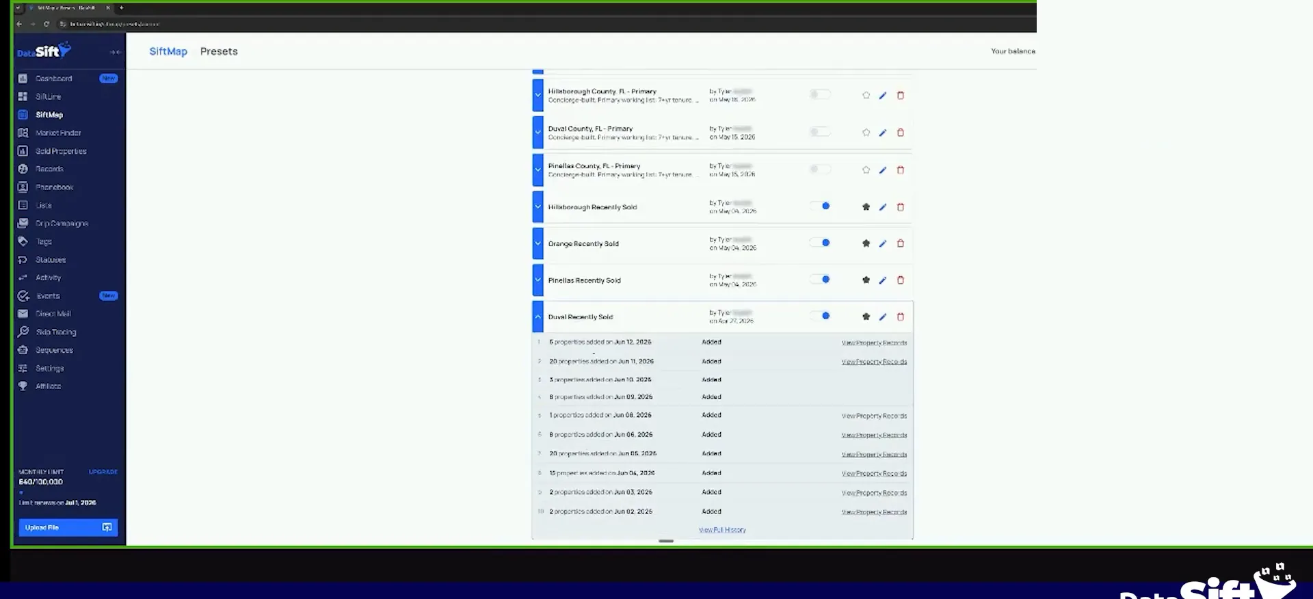Edit the Hillsborough Recently Sold preset
1313x599 pixels.
tap(883, 207)
